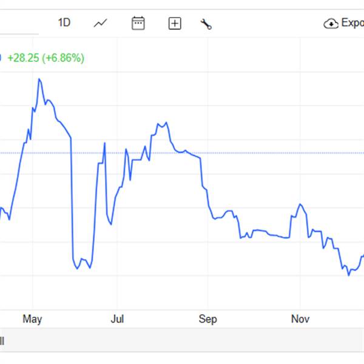The image size is (364, 364).
Task: Open the line chart type picker
Action: point(101,23)
